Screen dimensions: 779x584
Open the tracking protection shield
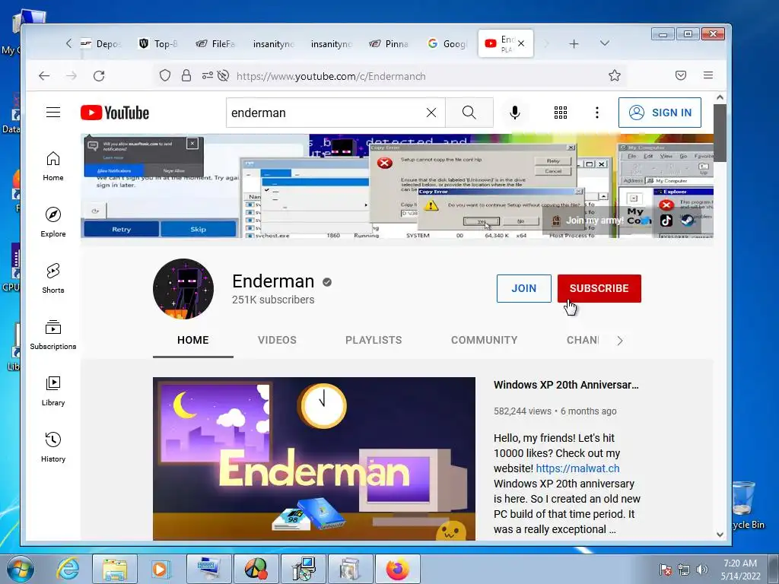tap(165, 75)
